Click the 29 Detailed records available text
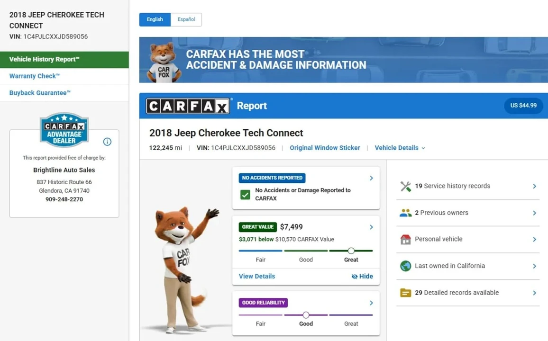The height and width of the screenshot is (341, 548). tap(457, 293)
